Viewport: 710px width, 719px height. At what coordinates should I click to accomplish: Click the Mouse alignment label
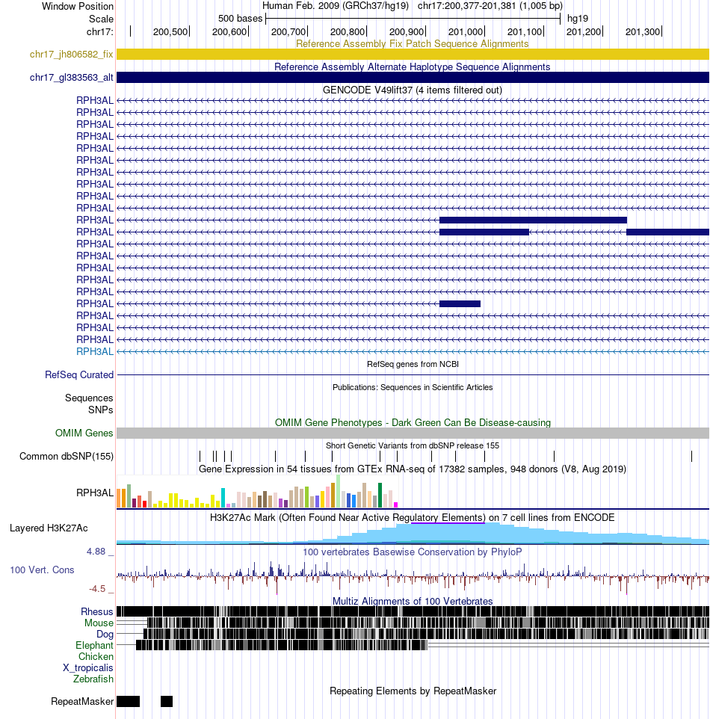pyautogui.click(x=99, y=623)
